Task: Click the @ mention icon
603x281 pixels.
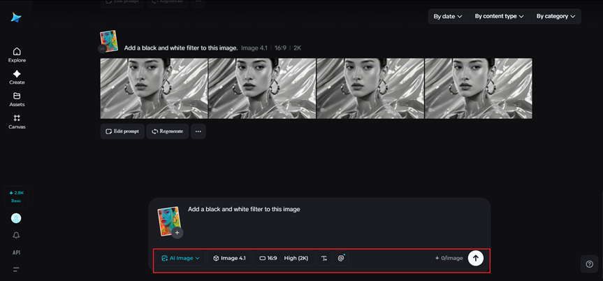Action: 341,258
